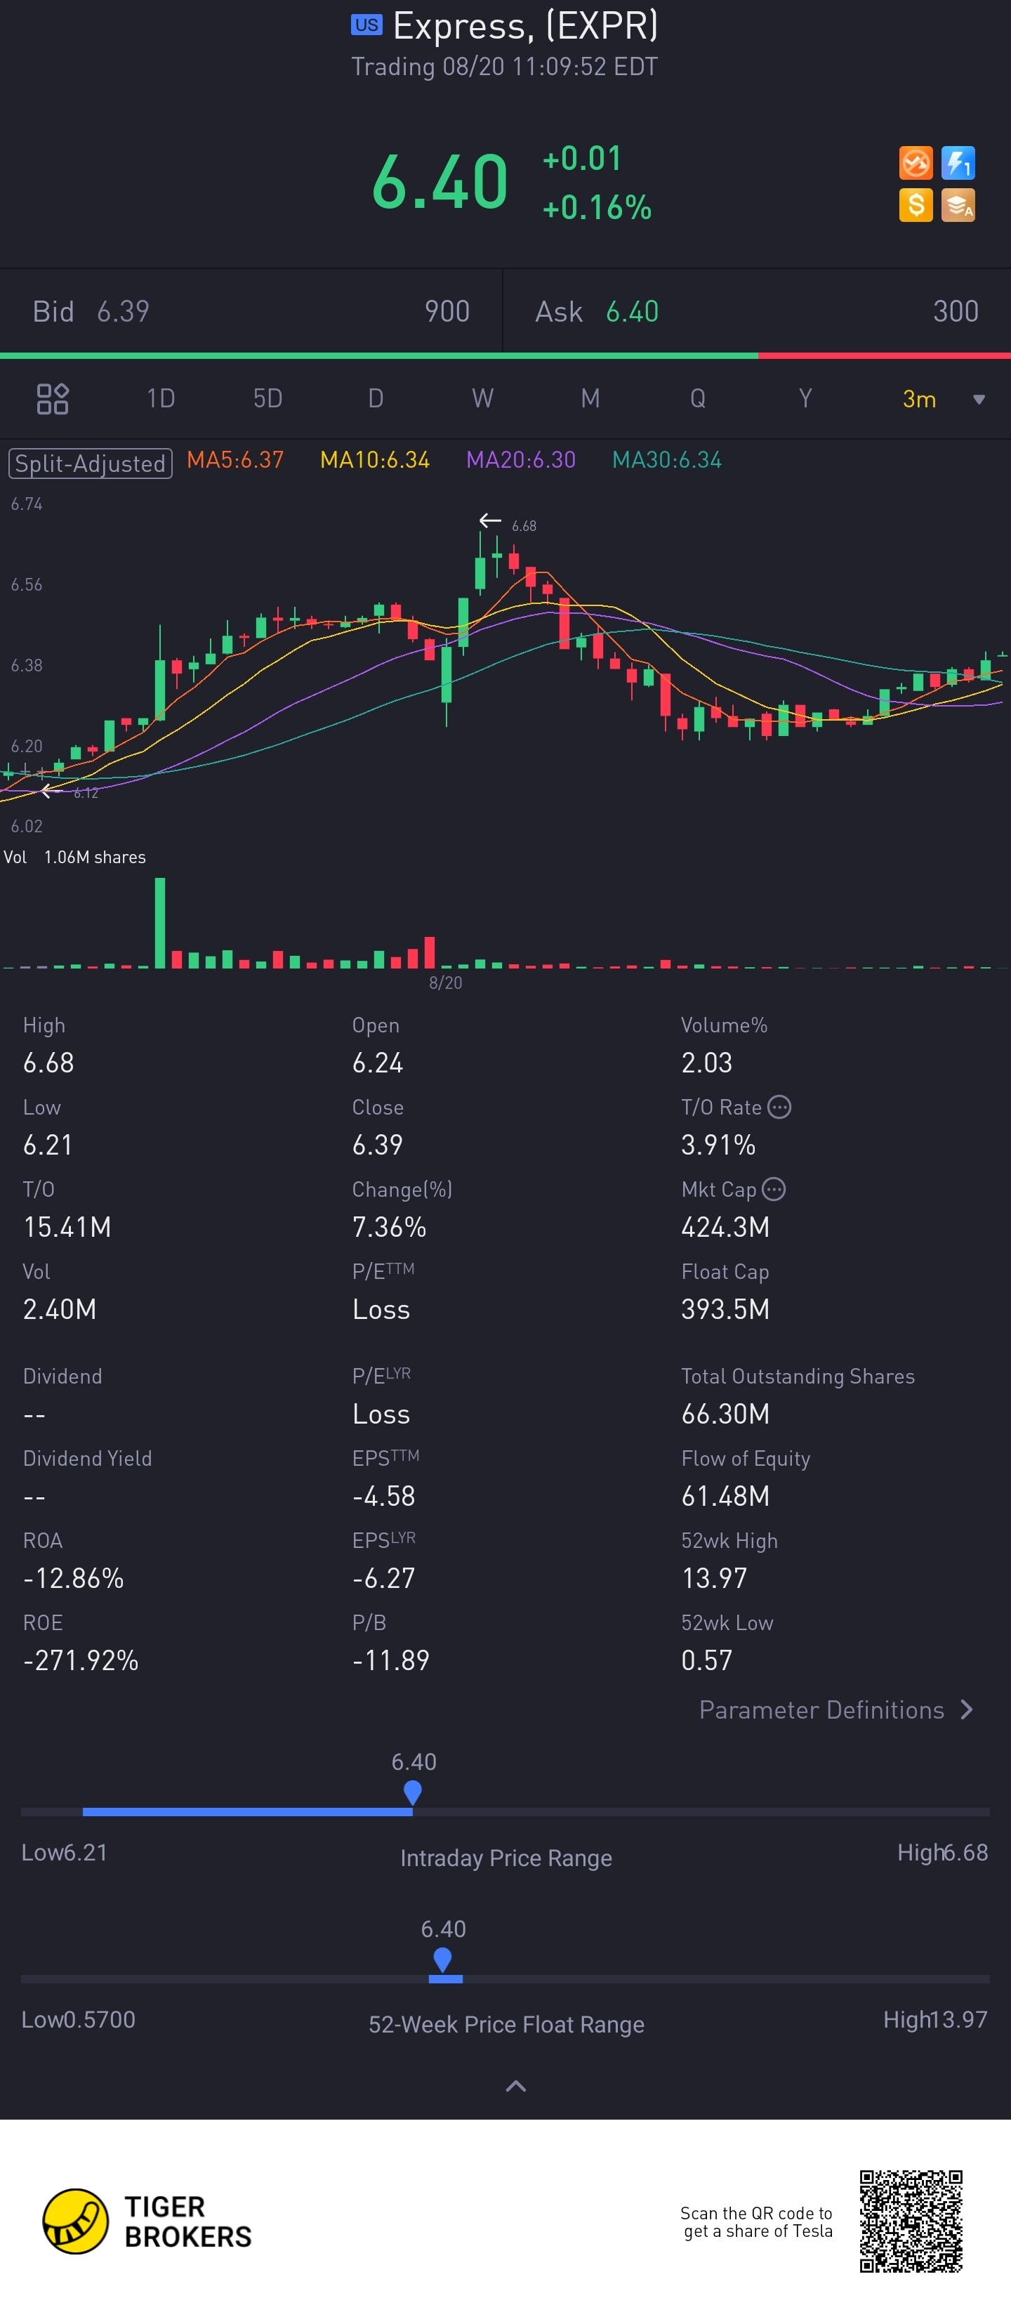Screen dimensions: 1011x2324
Task: Tap the orange no-short-selling badge icon
Action: pyautogui.click(x=916, y=164)
